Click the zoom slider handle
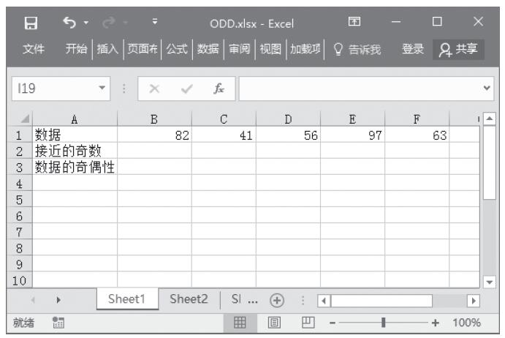 [x=384, y=323]
